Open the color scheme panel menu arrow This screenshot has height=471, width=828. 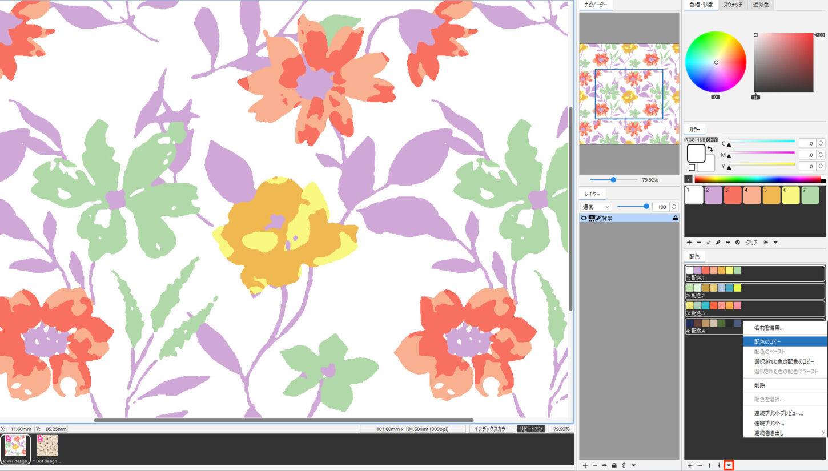tap(729, 465)
